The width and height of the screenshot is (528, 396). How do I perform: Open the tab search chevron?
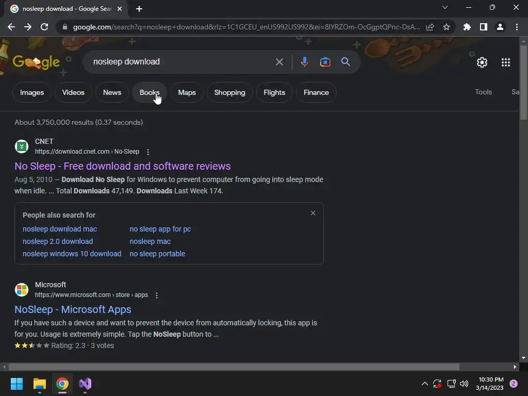pos(445,7)
